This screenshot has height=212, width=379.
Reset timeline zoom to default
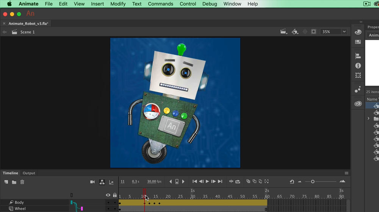pyautogui.click(x=292, y=182)
